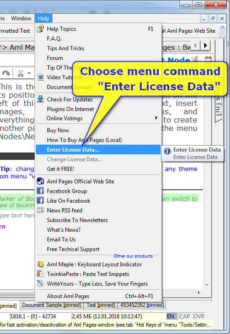Minimize the inner document window
This screenshot has height=334, width=230.
(x=204, y=18)
